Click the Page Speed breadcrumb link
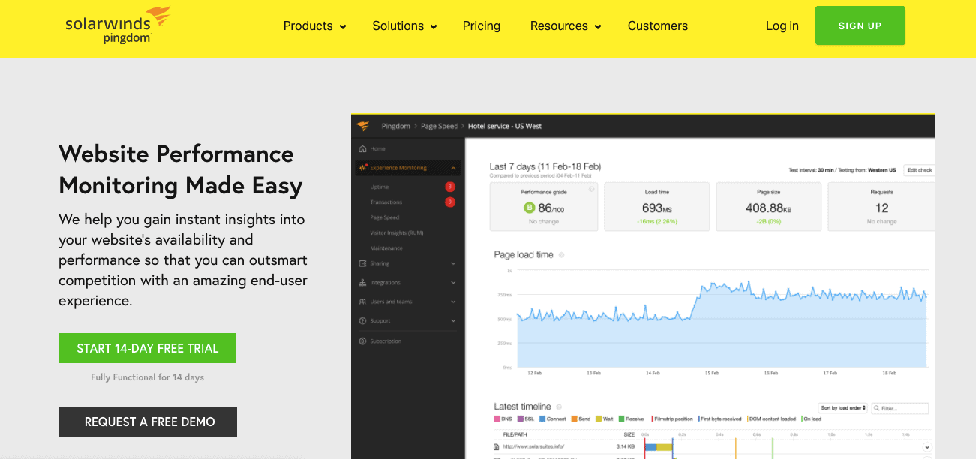 pos(439,126)
